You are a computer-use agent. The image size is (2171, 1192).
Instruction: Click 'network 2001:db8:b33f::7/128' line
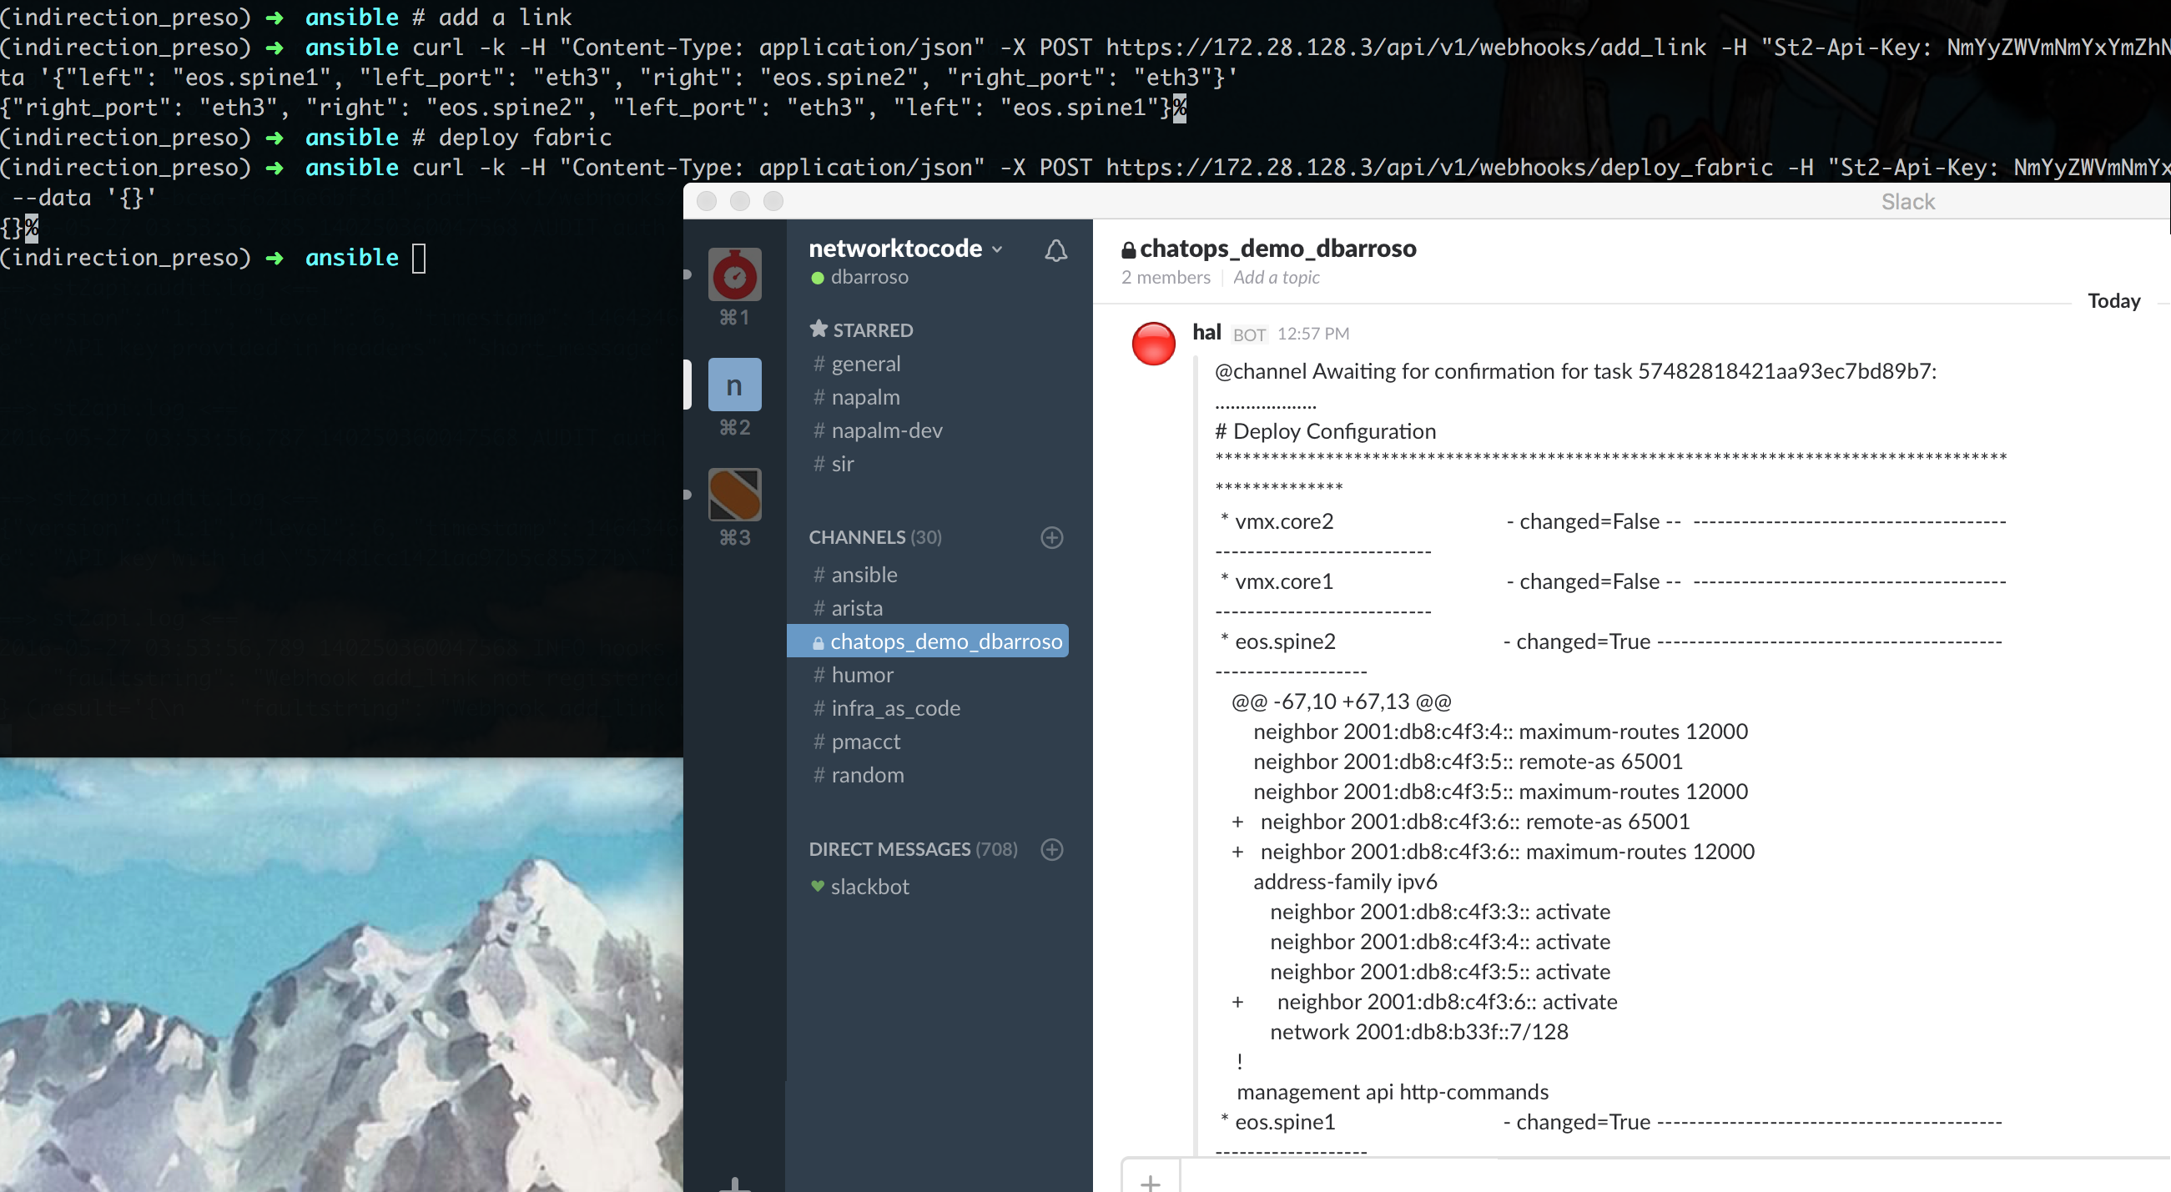[x=1418, y=1032]
